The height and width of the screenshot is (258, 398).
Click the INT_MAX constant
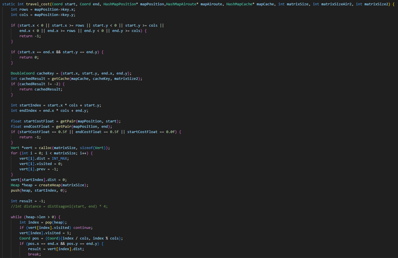59,159
